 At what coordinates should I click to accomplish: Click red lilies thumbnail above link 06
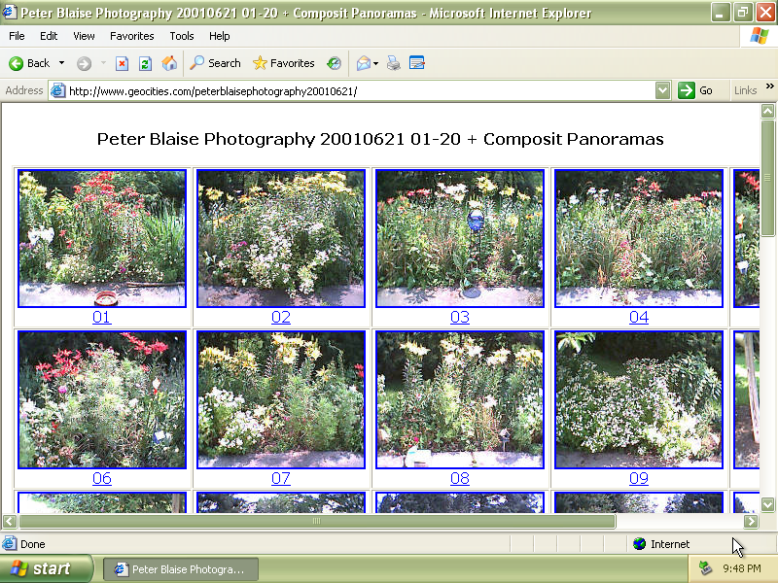pyautogui.click(x=102, y=399)
